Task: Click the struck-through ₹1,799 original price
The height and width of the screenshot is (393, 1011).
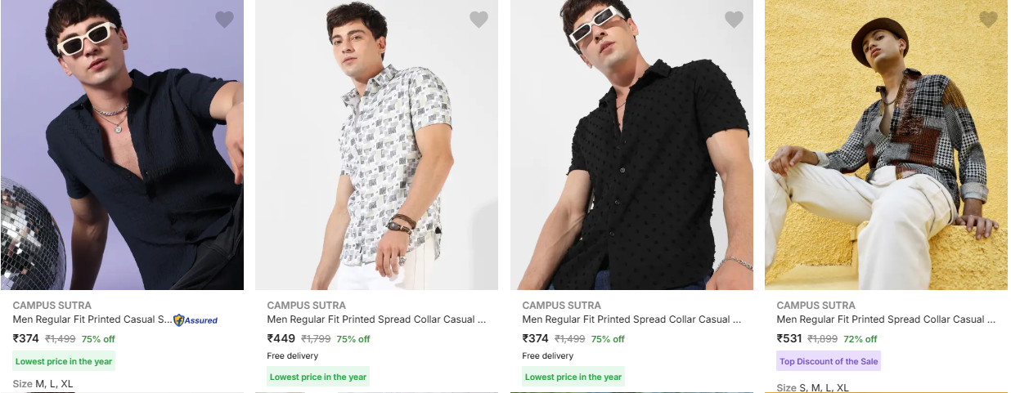Action: (x=316, y=339)
